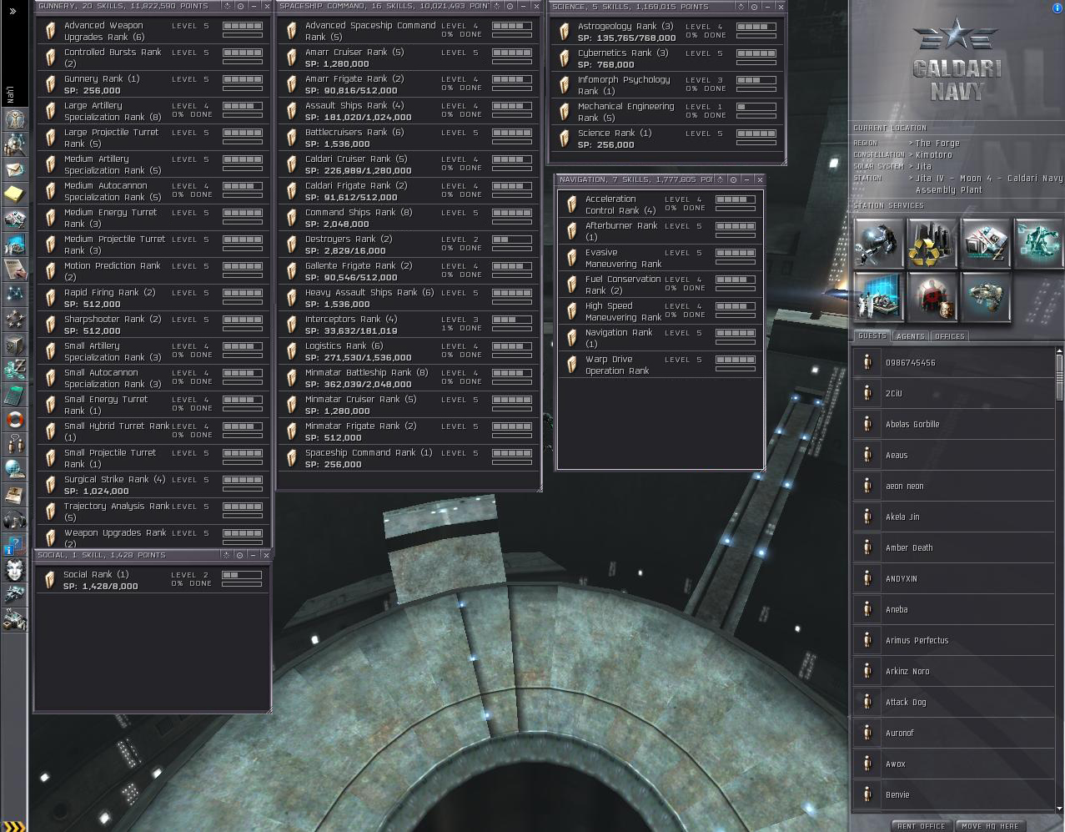Select 'Cybernetics Rank (3)' skill
1065x832 pixels.
[x=666, y=58]
